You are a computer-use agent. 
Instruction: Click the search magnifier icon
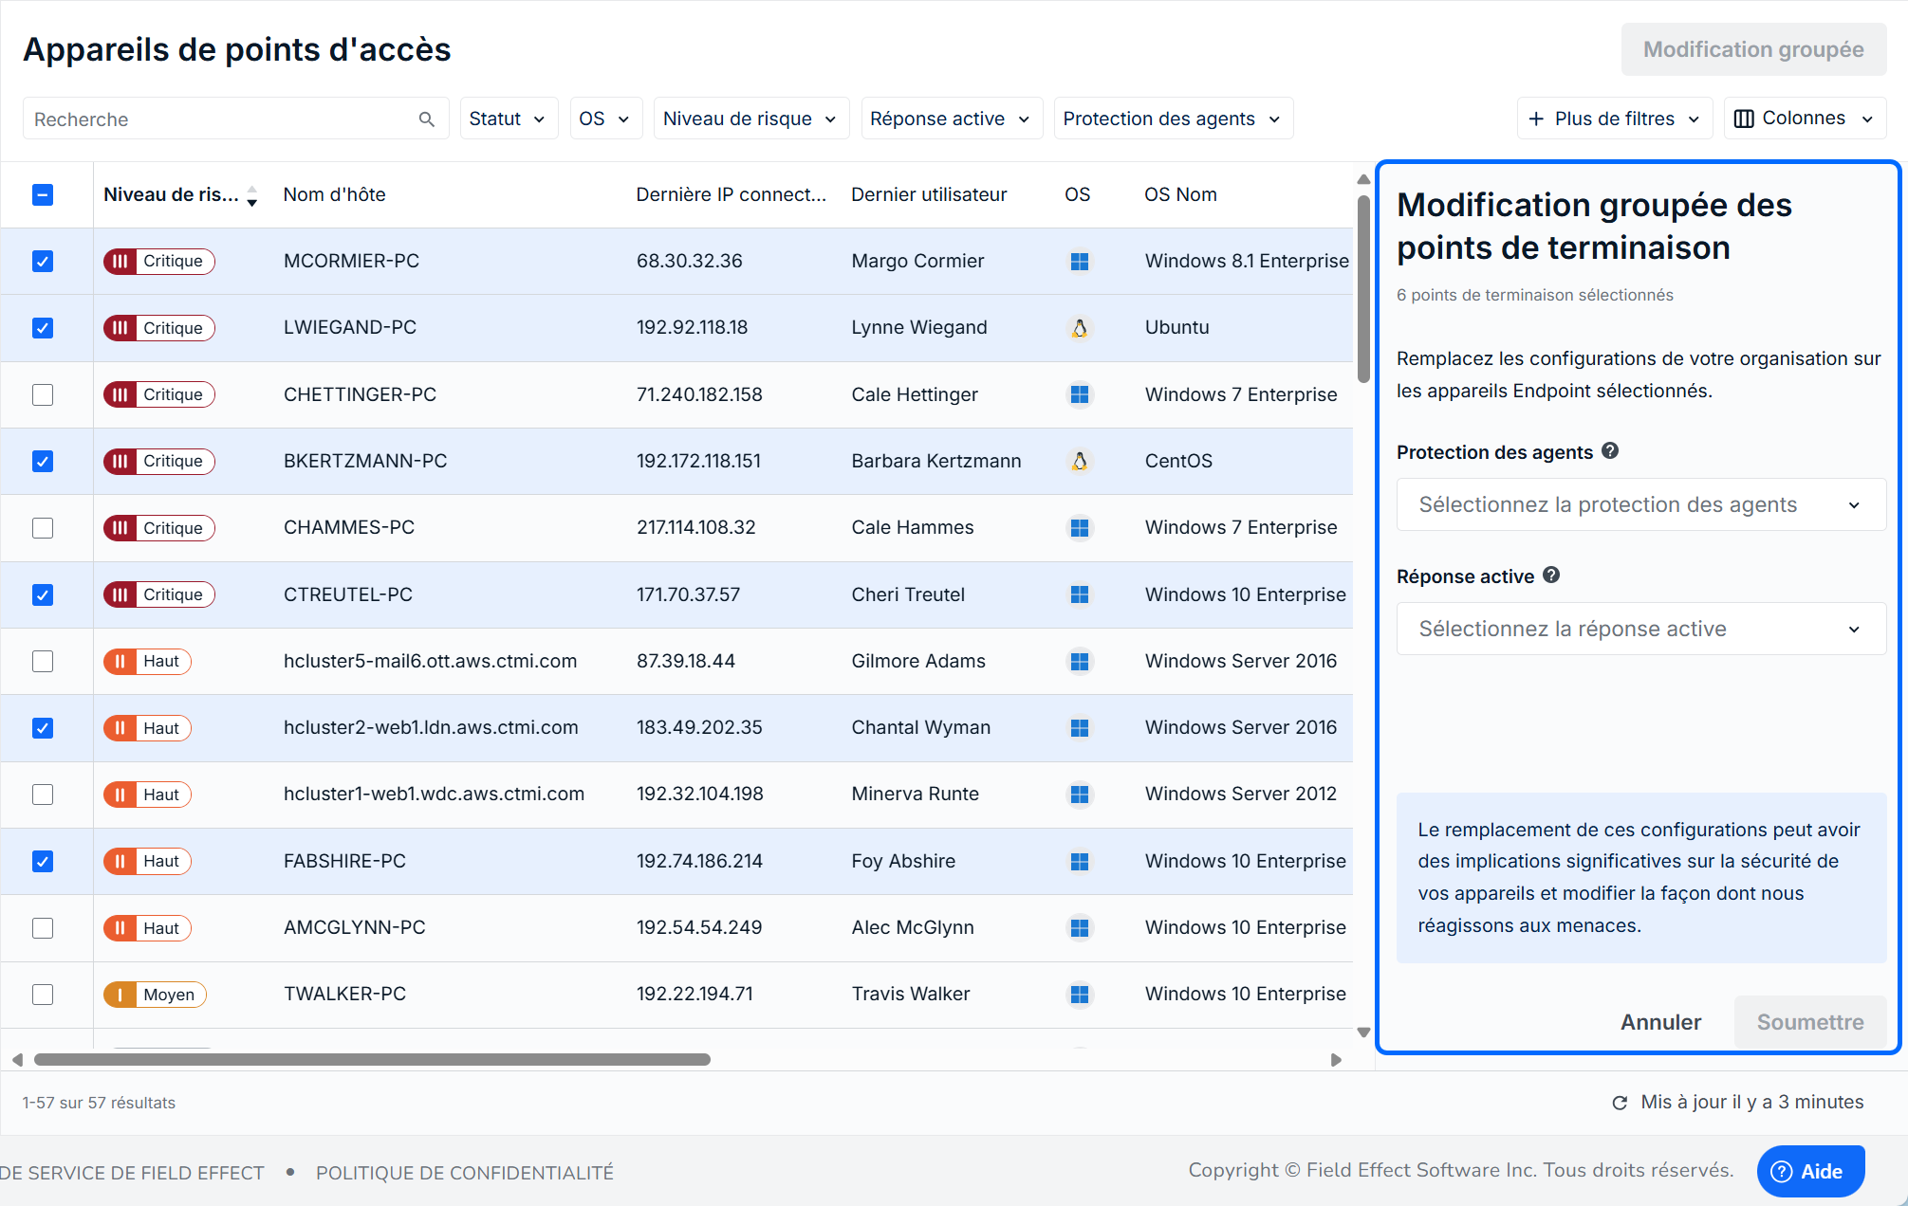point(426,119)
